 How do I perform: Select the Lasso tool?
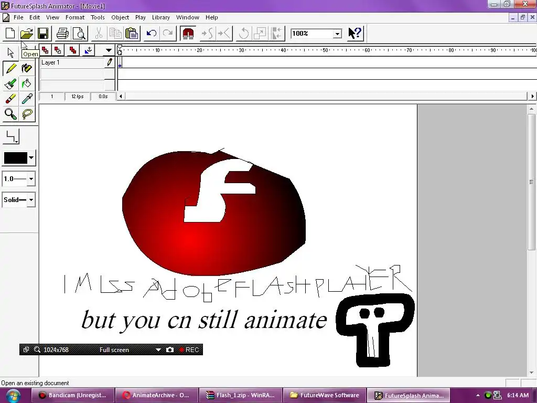point(27,114)
